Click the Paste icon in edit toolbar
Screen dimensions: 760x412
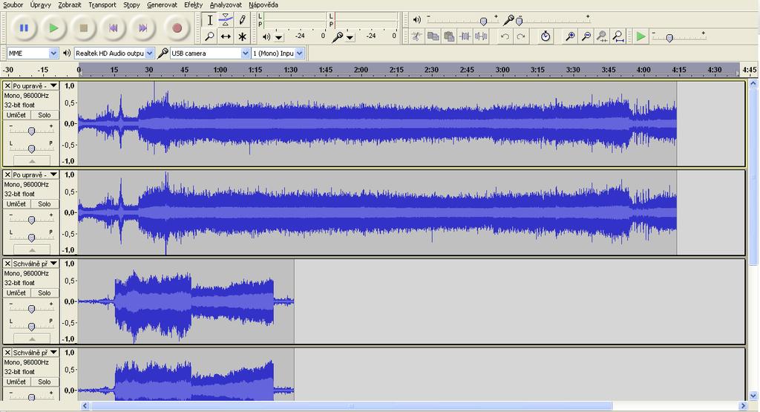pyautogui.click(x=449, y=36)
